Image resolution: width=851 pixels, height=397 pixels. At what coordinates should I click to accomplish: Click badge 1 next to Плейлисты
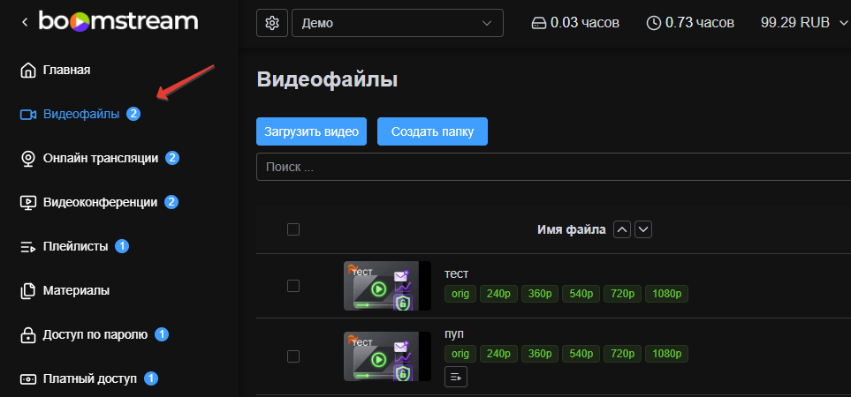pyautogui.click(x=122, y=246)
